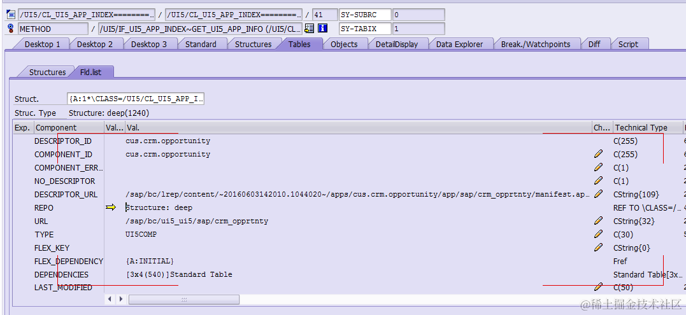Screen dimensions: 686x315
Task: Click the wide Val. column header
Action: [359, 127]
